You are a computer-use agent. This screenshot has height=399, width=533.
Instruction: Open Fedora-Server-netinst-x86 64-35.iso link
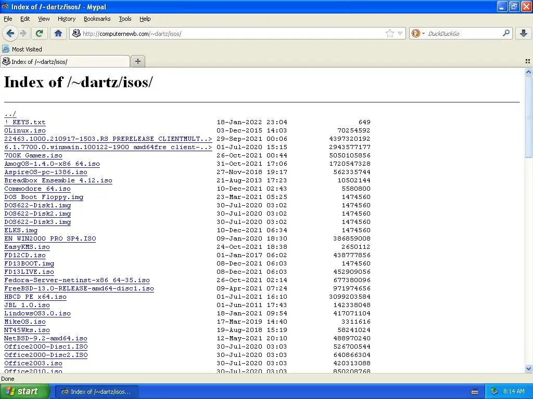[x=77, y=280]
